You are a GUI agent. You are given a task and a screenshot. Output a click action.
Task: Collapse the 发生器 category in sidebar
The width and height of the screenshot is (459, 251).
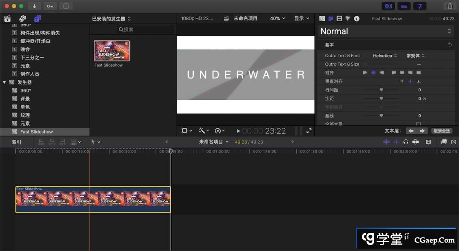(x=4, y=82)
